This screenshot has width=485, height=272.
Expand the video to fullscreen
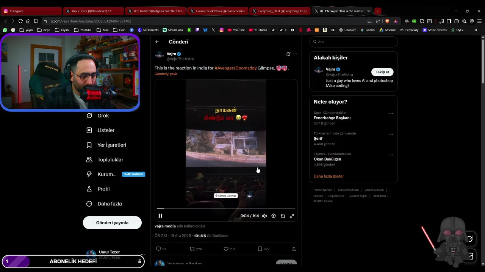pyautogui.click(x=292, y=216)
